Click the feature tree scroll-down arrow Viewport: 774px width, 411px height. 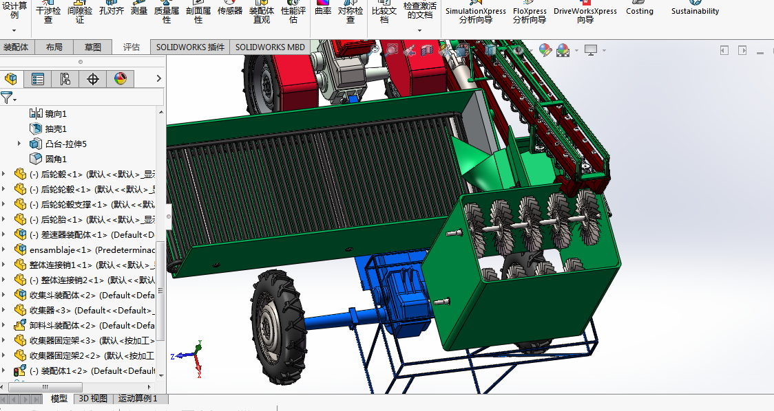[161, 375]
